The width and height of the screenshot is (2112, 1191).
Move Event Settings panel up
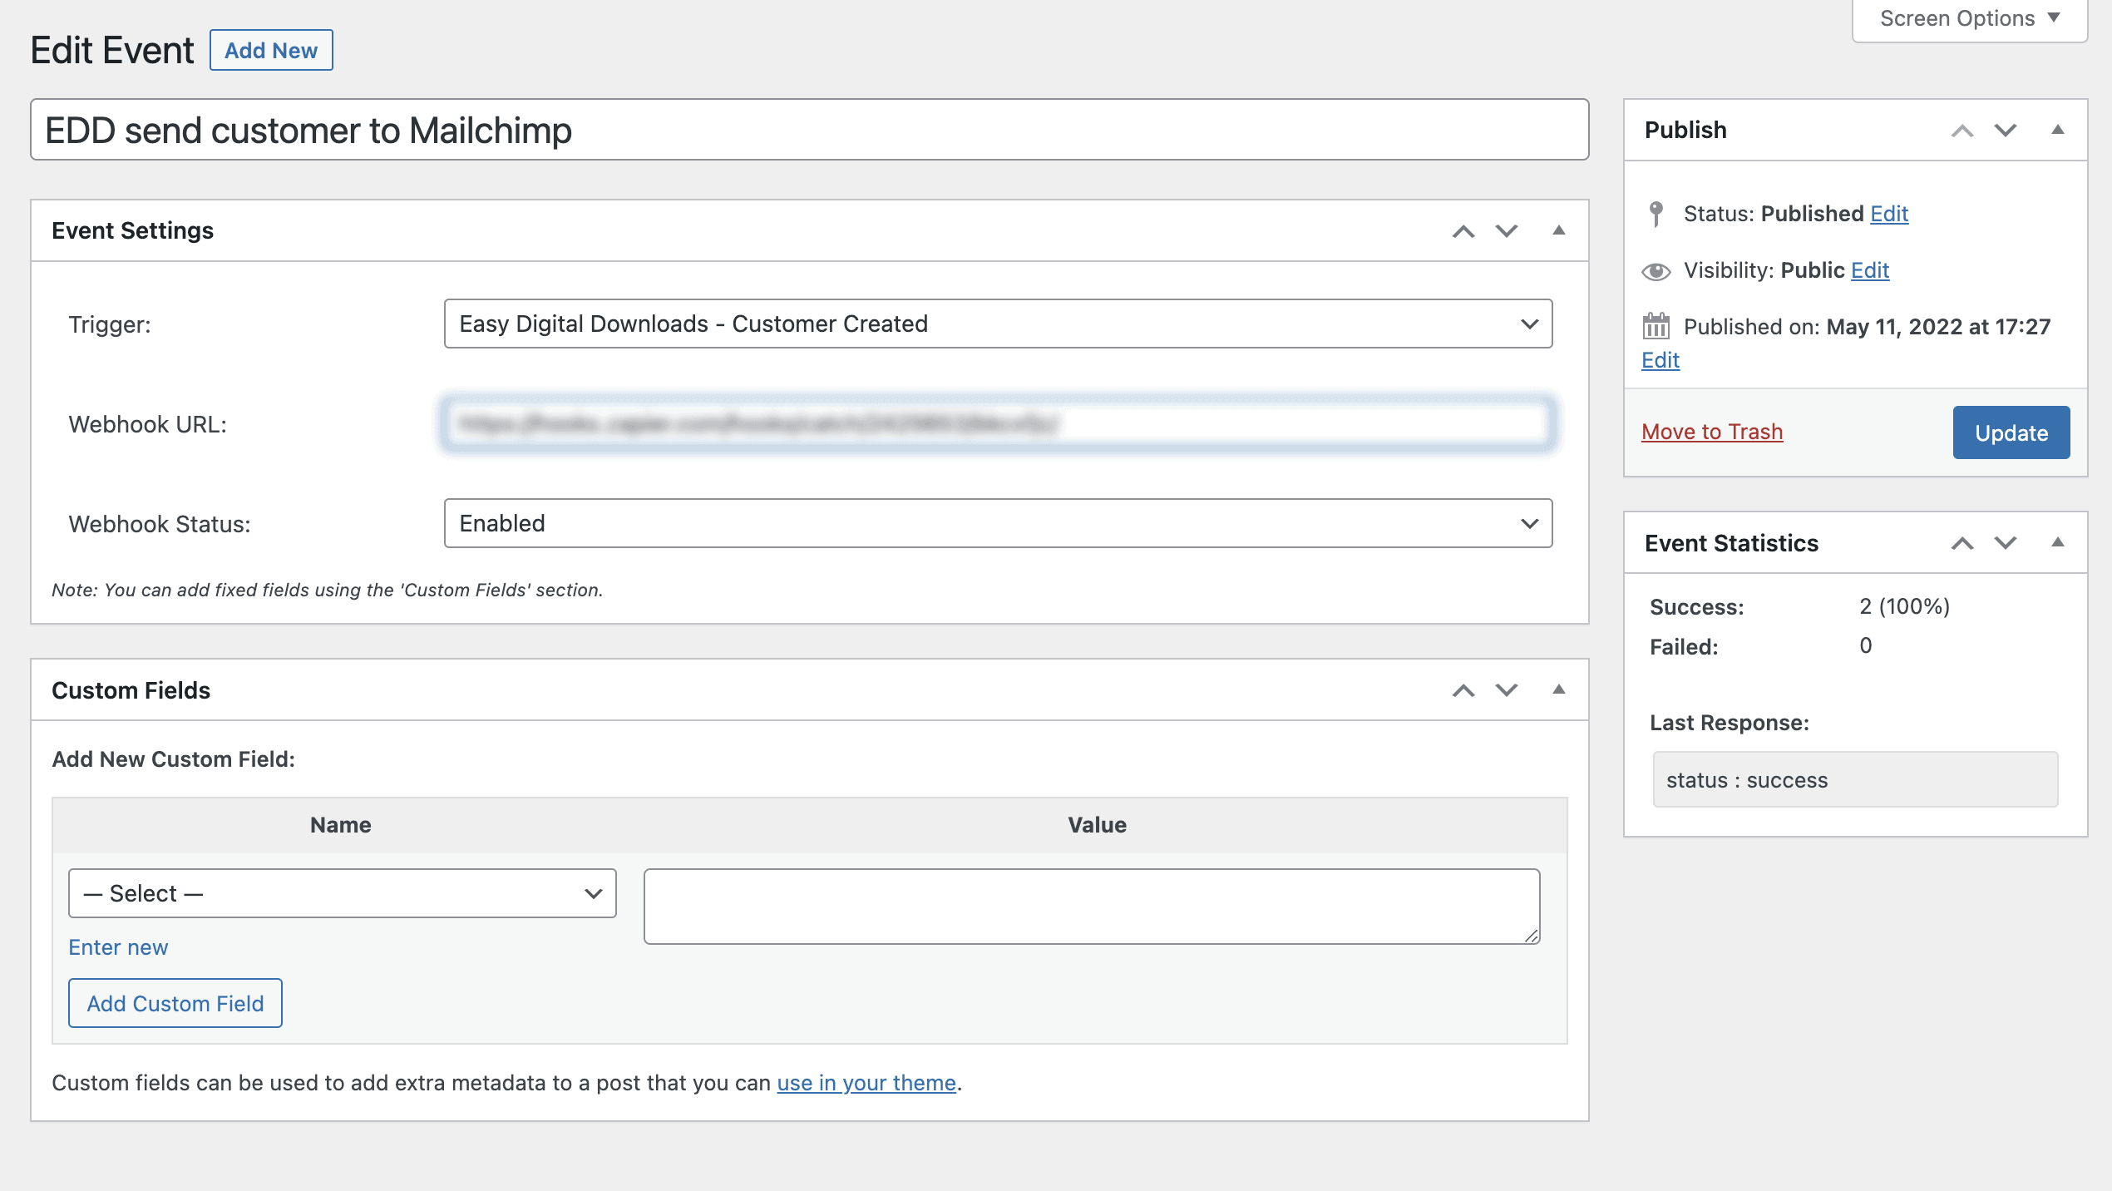coord(1463,231)
